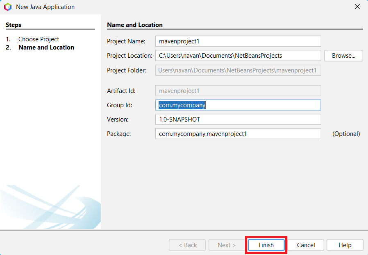The height and width of the screenshot is (255, 368).
Task: Click the 'Version:' label
Action: pos(118,119)
